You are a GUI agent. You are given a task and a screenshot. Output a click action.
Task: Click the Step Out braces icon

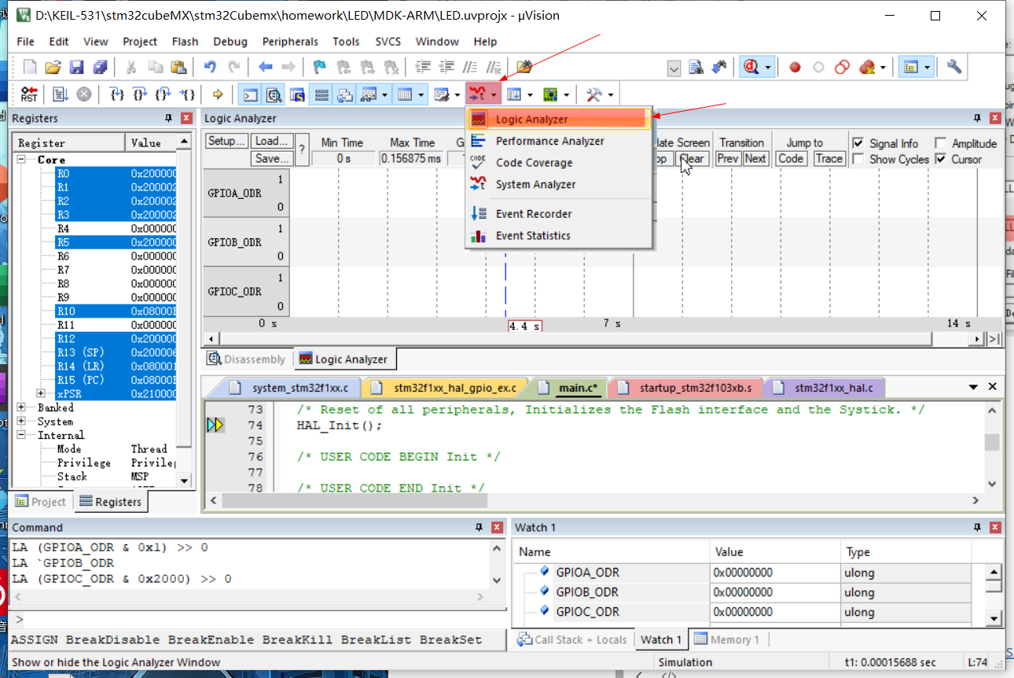pos(163,94)
